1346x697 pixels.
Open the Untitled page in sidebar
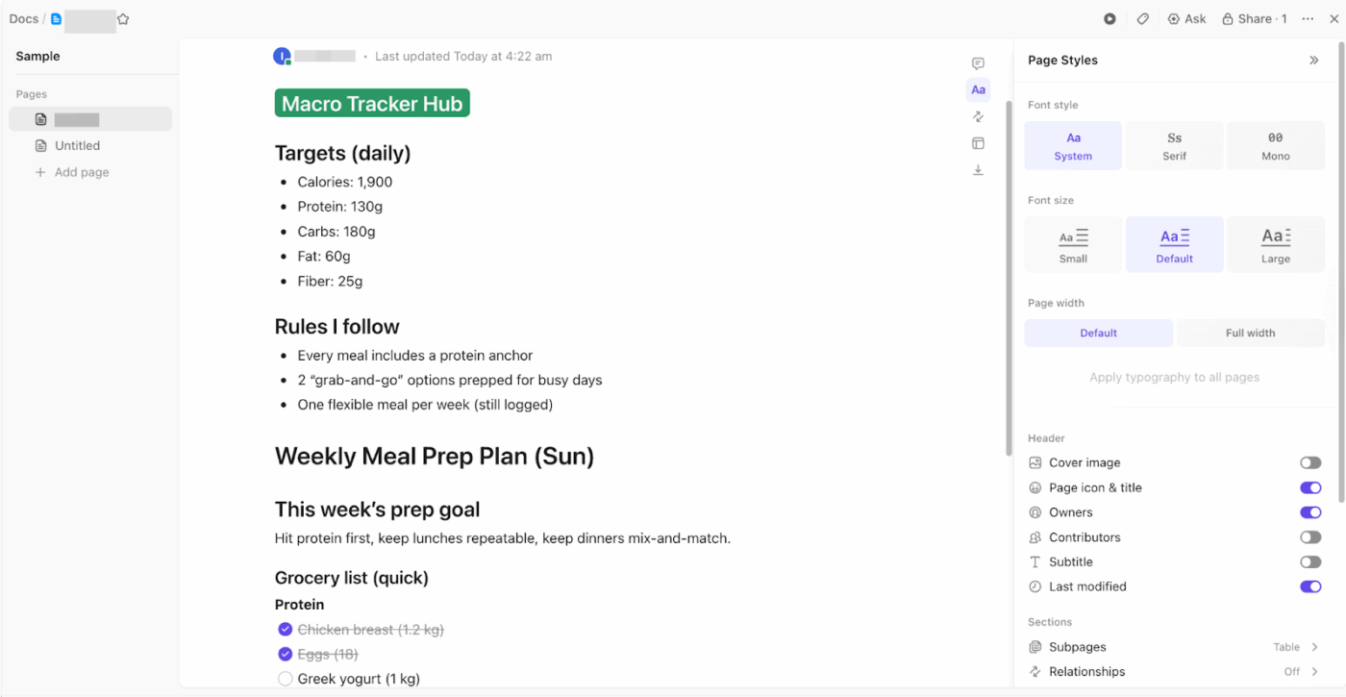pyautogui.click(x=77, y=146)
